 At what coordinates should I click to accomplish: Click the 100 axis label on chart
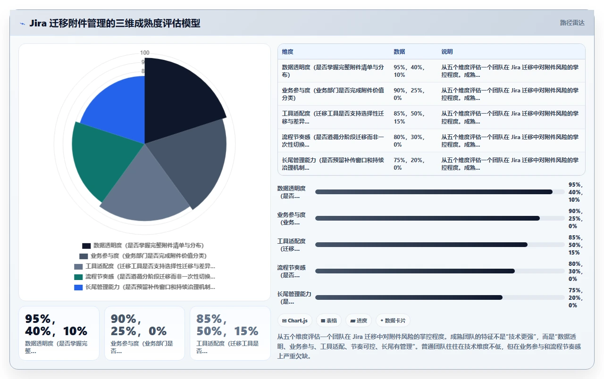click(x=145, y=53)
